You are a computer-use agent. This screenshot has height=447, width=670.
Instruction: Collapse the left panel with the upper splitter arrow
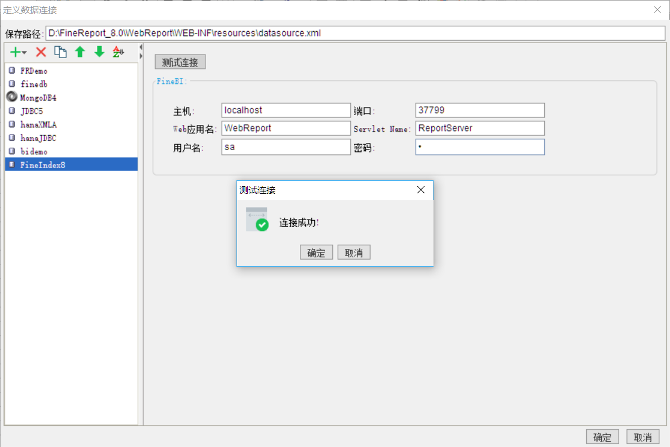[x=141, y=47]
